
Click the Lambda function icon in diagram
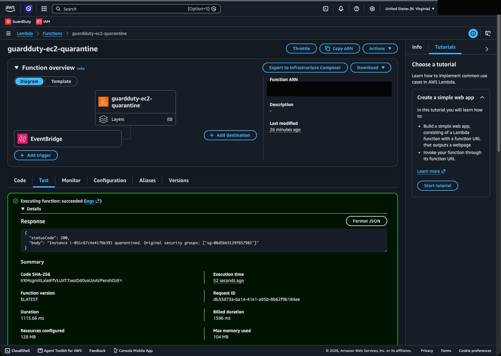(x=103, y=102)
